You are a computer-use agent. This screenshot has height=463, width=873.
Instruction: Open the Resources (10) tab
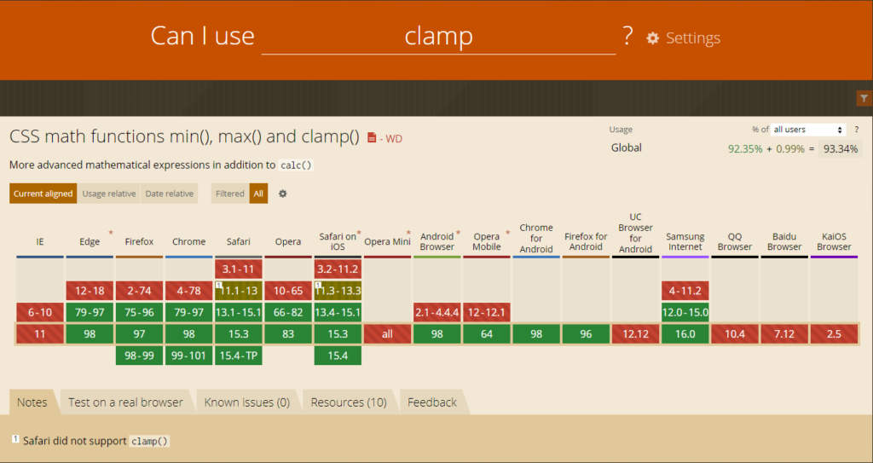[349, 402]
